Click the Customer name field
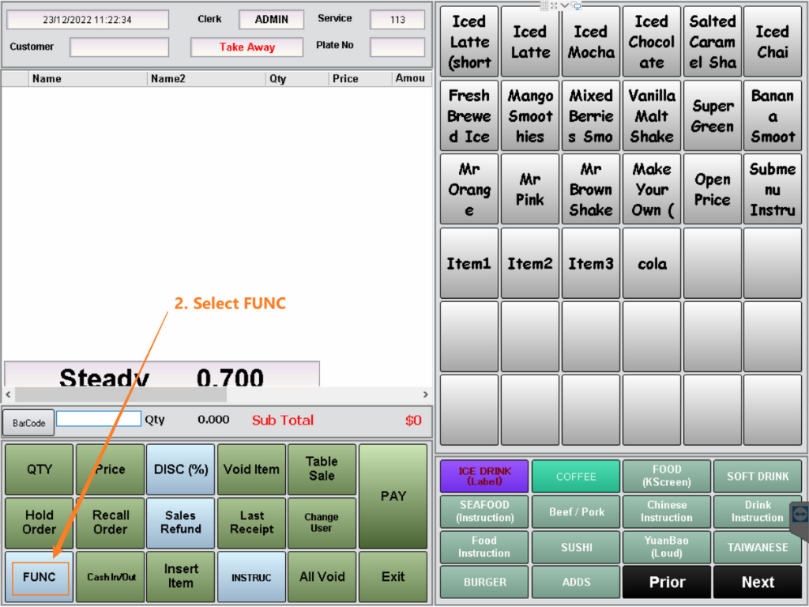809x607 pixels. pos(119,47)
